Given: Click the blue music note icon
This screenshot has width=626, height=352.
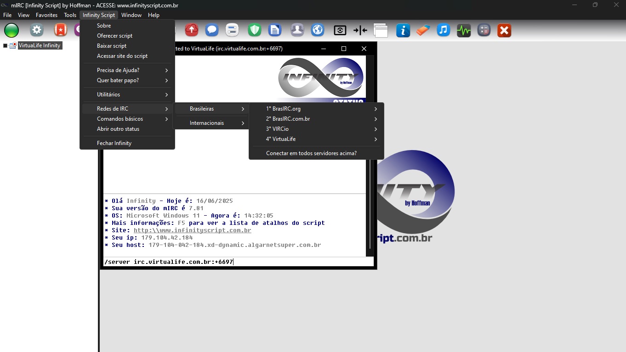Looking at the screenshot, I should 443,30.
